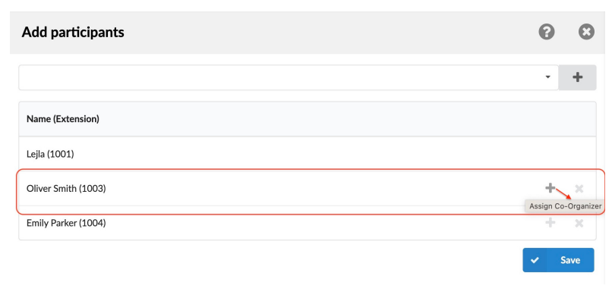The width and height of the screenshot is (612, 295).
Task: Select the Lejla (1001) row
Action: [x=308, y=154]
